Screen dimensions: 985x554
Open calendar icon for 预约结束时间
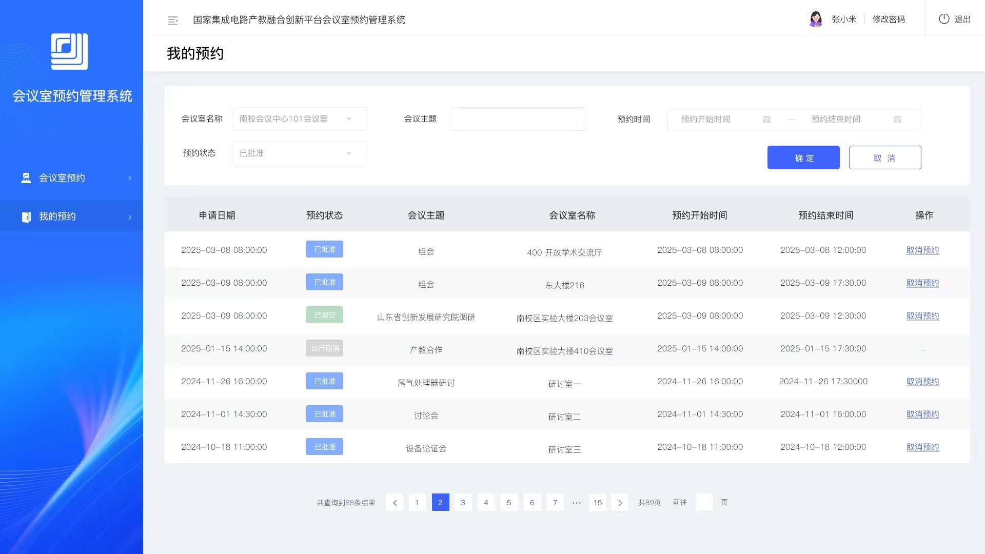pos(897,120)
